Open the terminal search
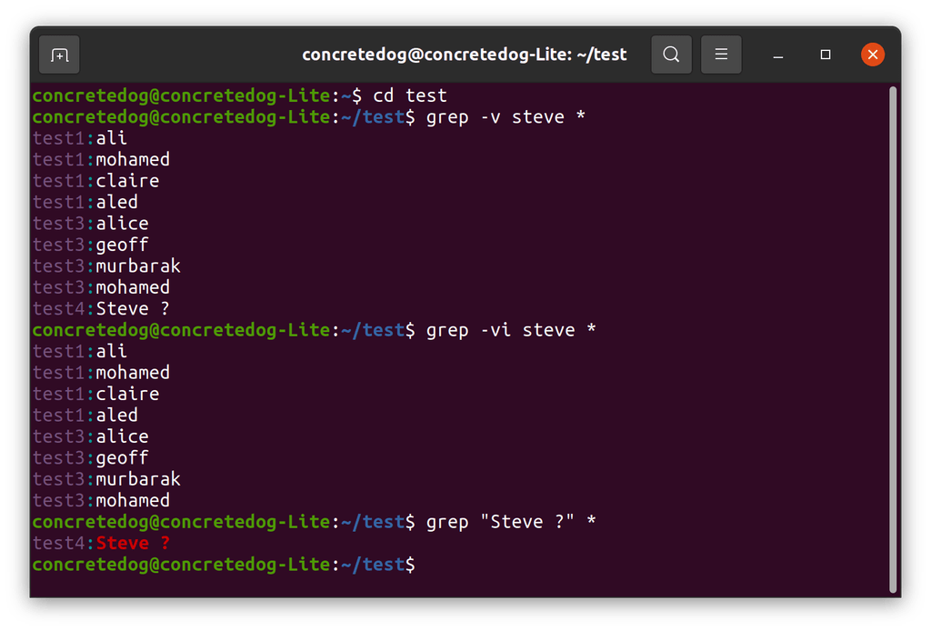The width and height of the screenshot is (931, 631). pyautogui.click(x=671, y=54)
